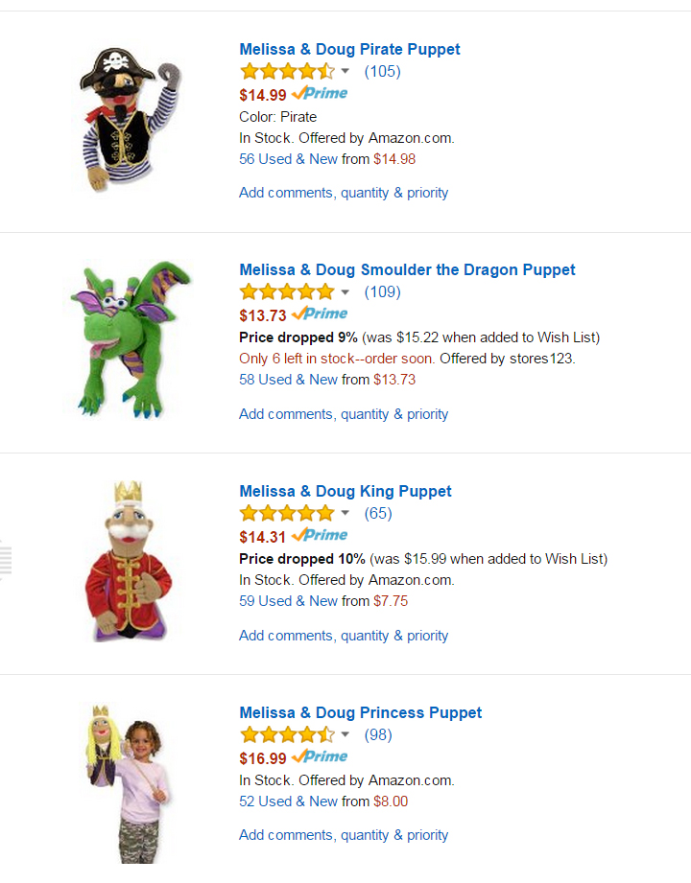The image size is (691, 883).
Task: Click the Prime logo beside the $16.99 price
Action: (320, 756)
